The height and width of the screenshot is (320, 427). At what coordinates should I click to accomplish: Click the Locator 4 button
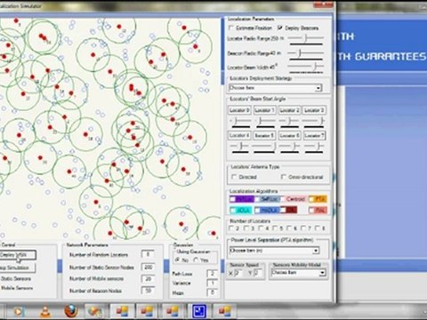(x=239, y=135)
